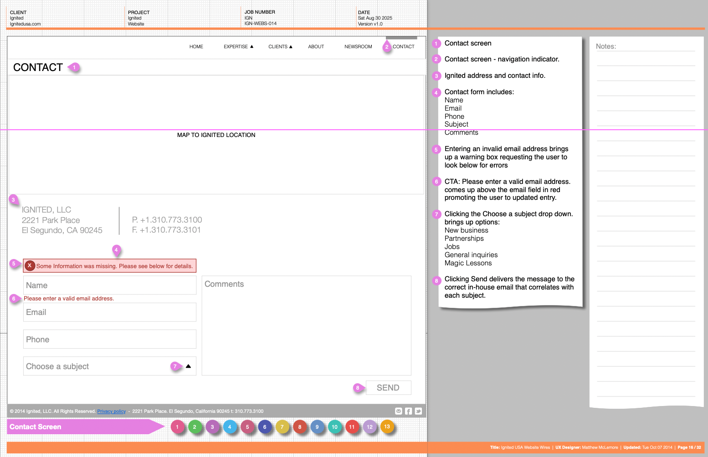Viewport: 708px width, 457px height.
Task: Expand the EXPERTISE navigation menu
Action: [x=238, y=46]
